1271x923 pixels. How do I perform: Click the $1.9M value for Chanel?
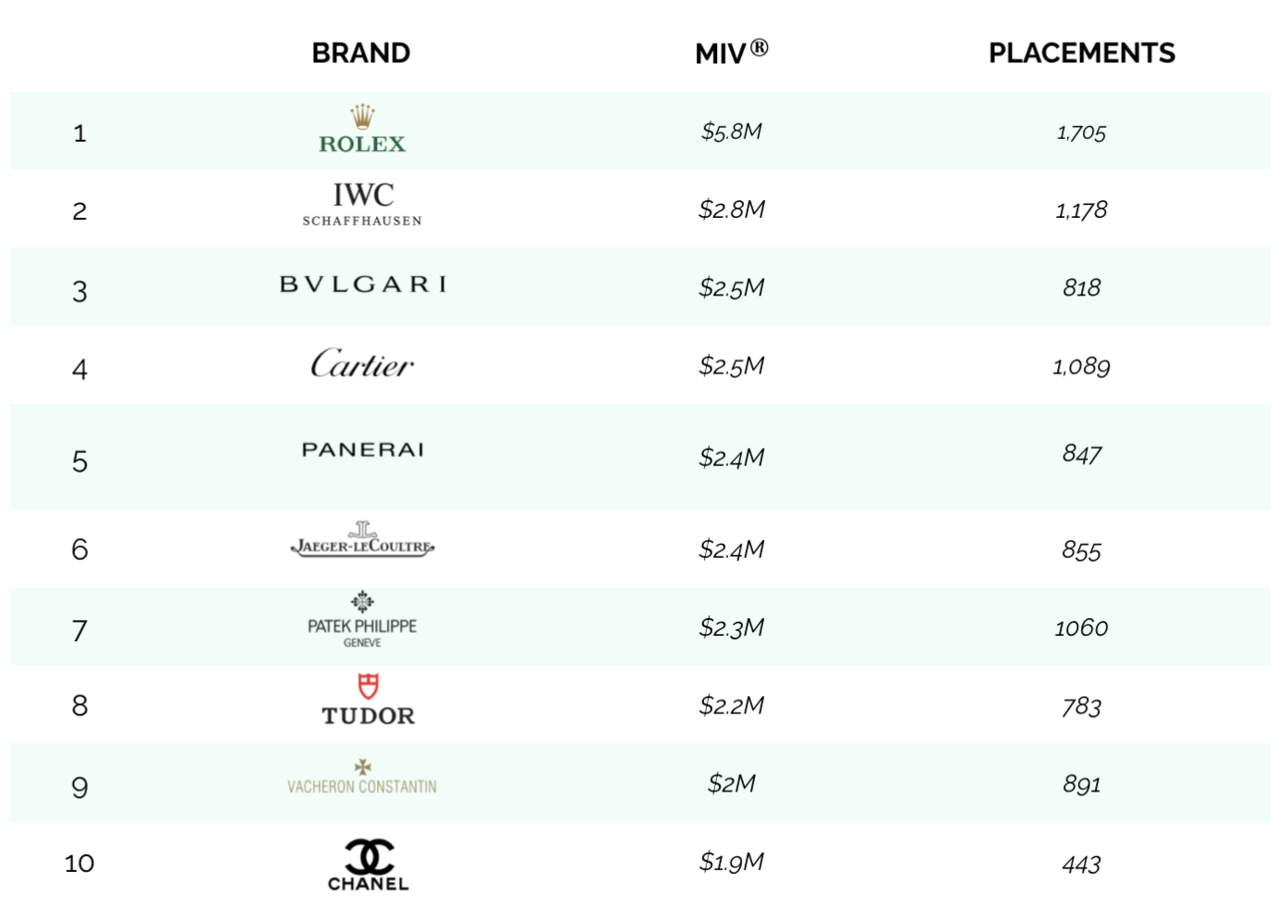pyautogui.click(x=731, y=862)
